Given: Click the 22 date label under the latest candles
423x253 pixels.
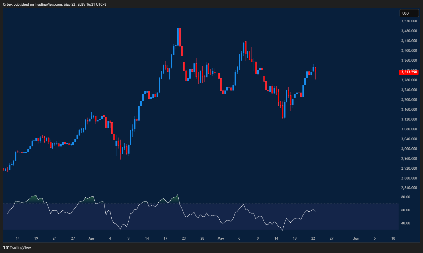Looking at the screenshot, I should coord(313,238).
